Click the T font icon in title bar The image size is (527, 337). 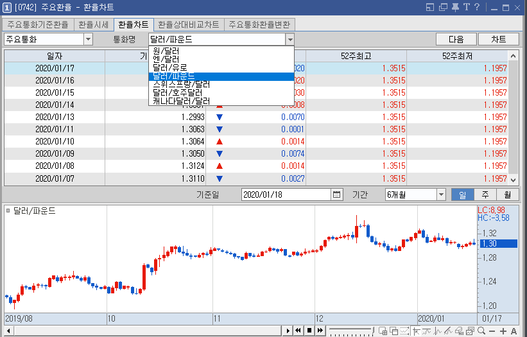467,7
